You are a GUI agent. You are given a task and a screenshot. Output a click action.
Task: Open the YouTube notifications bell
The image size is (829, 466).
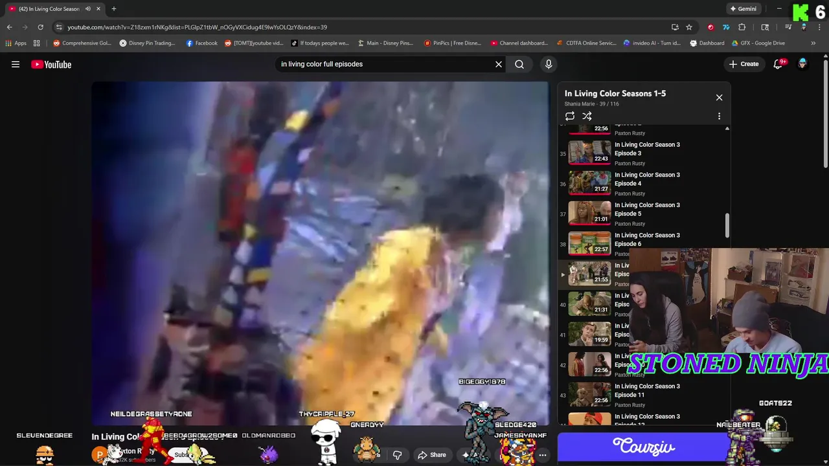point(778,64)
